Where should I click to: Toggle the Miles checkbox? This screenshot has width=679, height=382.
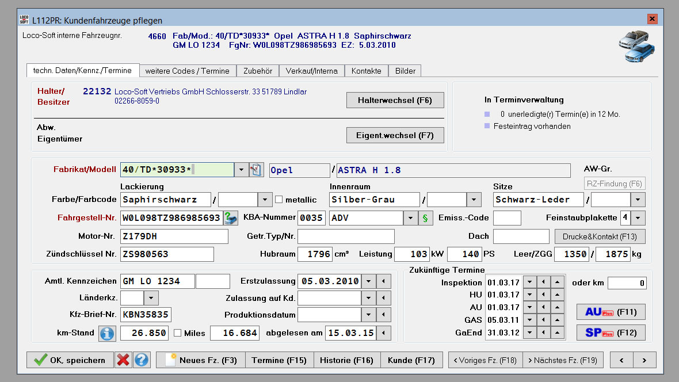tap(178, 333)
